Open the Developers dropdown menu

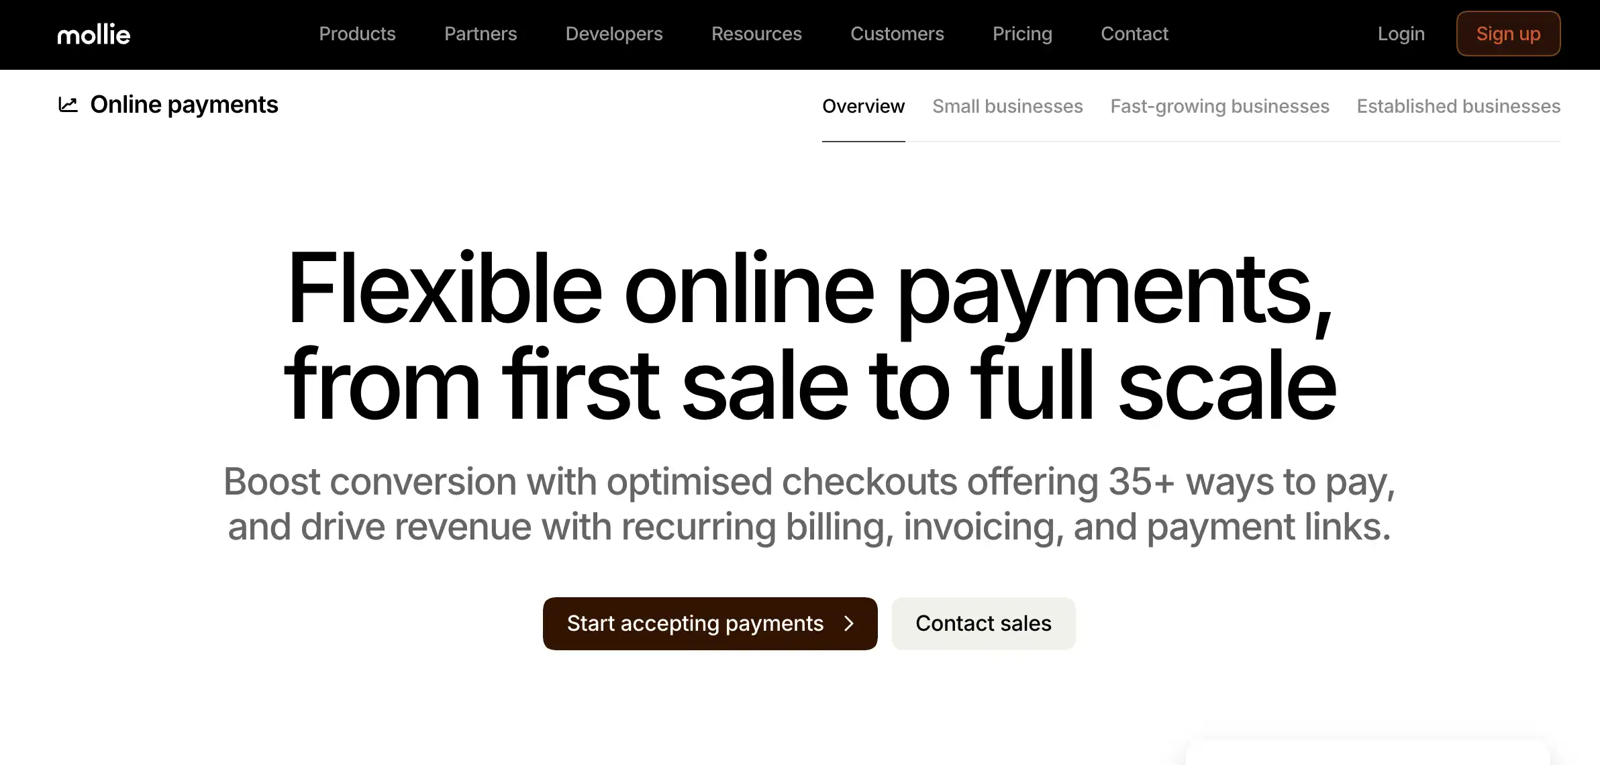point(614,34)
